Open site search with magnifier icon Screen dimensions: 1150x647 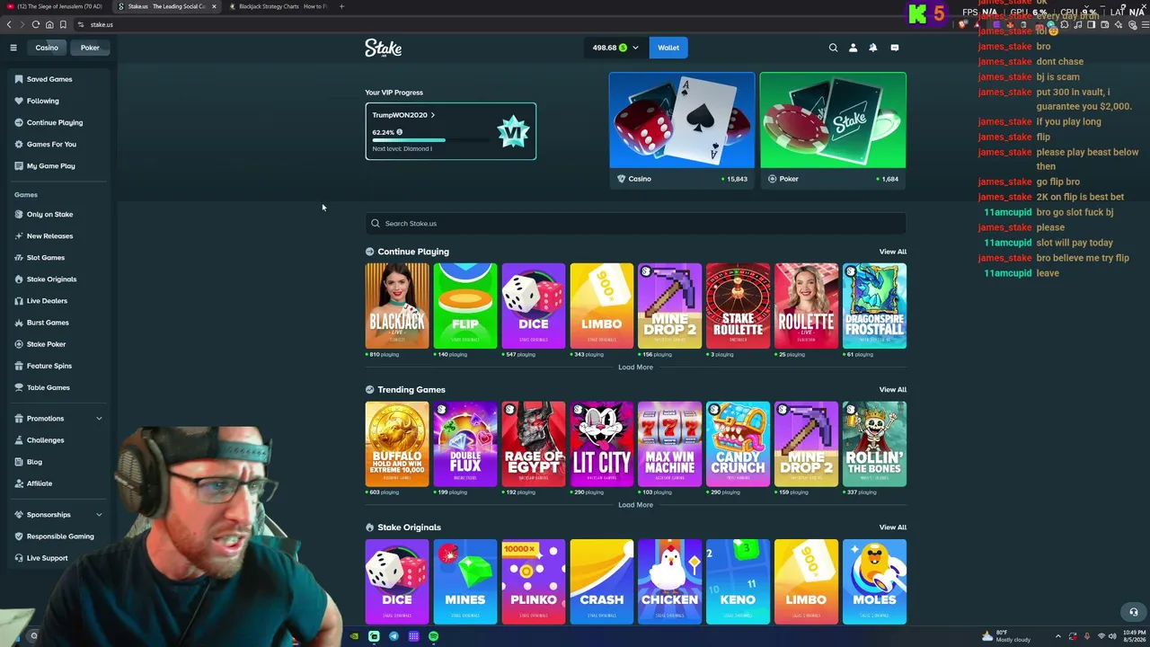click(833, 48)
